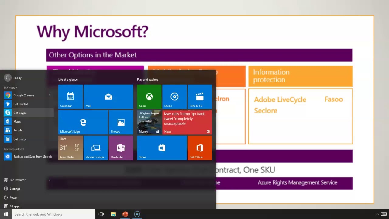The width and height of the screenshot is (389, 219).
Task: Click the Information protection heading
Action: [x=271, y=76]
